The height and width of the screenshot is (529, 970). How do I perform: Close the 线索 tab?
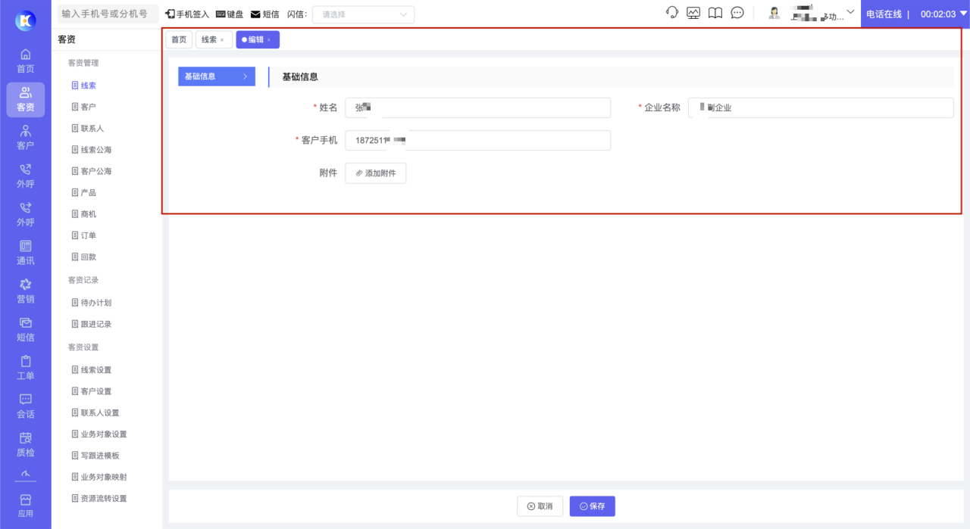coord(222,40)
